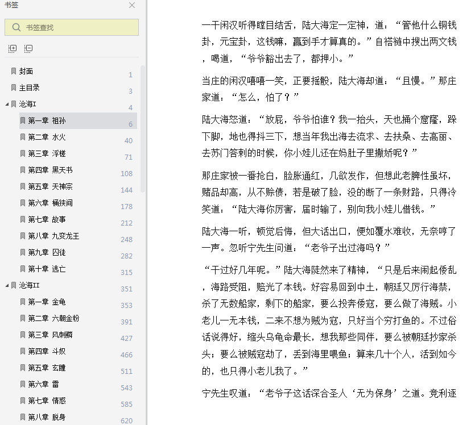The image size is (475, 425).
Task: Go to 第二章 六朝金粉
Action: click(x=53, y=318)
